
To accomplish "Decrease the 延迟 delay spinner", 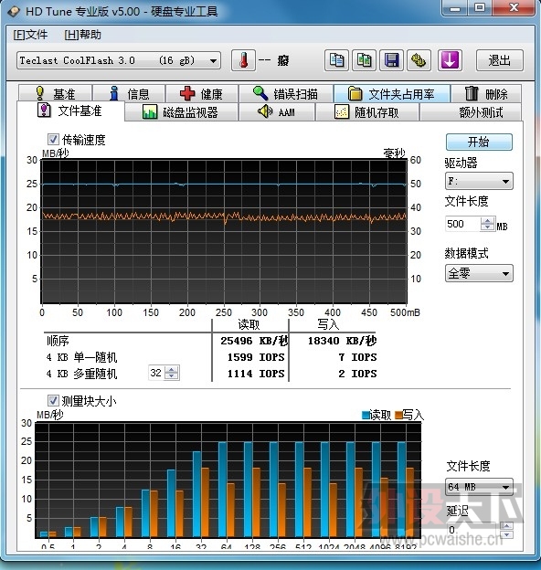I will point(506,534).
